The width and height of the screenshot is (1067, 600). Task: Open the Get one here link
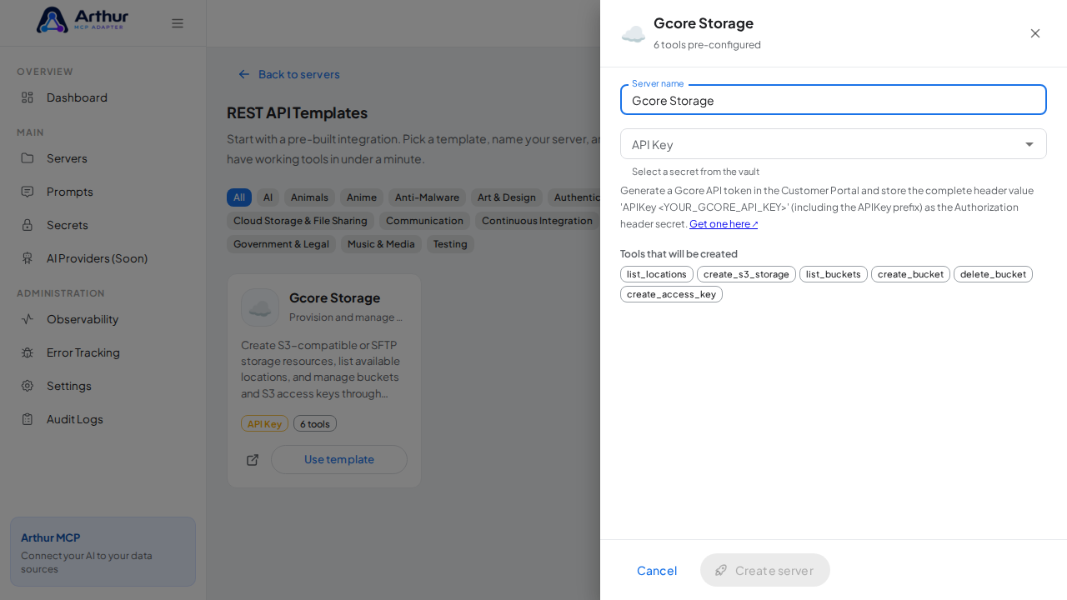click(724, 223)
